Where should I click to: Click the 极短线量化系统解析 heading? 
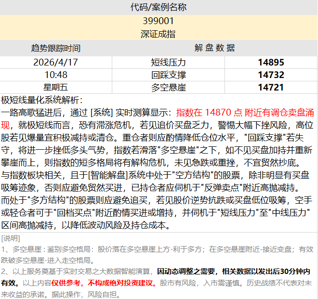(x=42, y=100)
